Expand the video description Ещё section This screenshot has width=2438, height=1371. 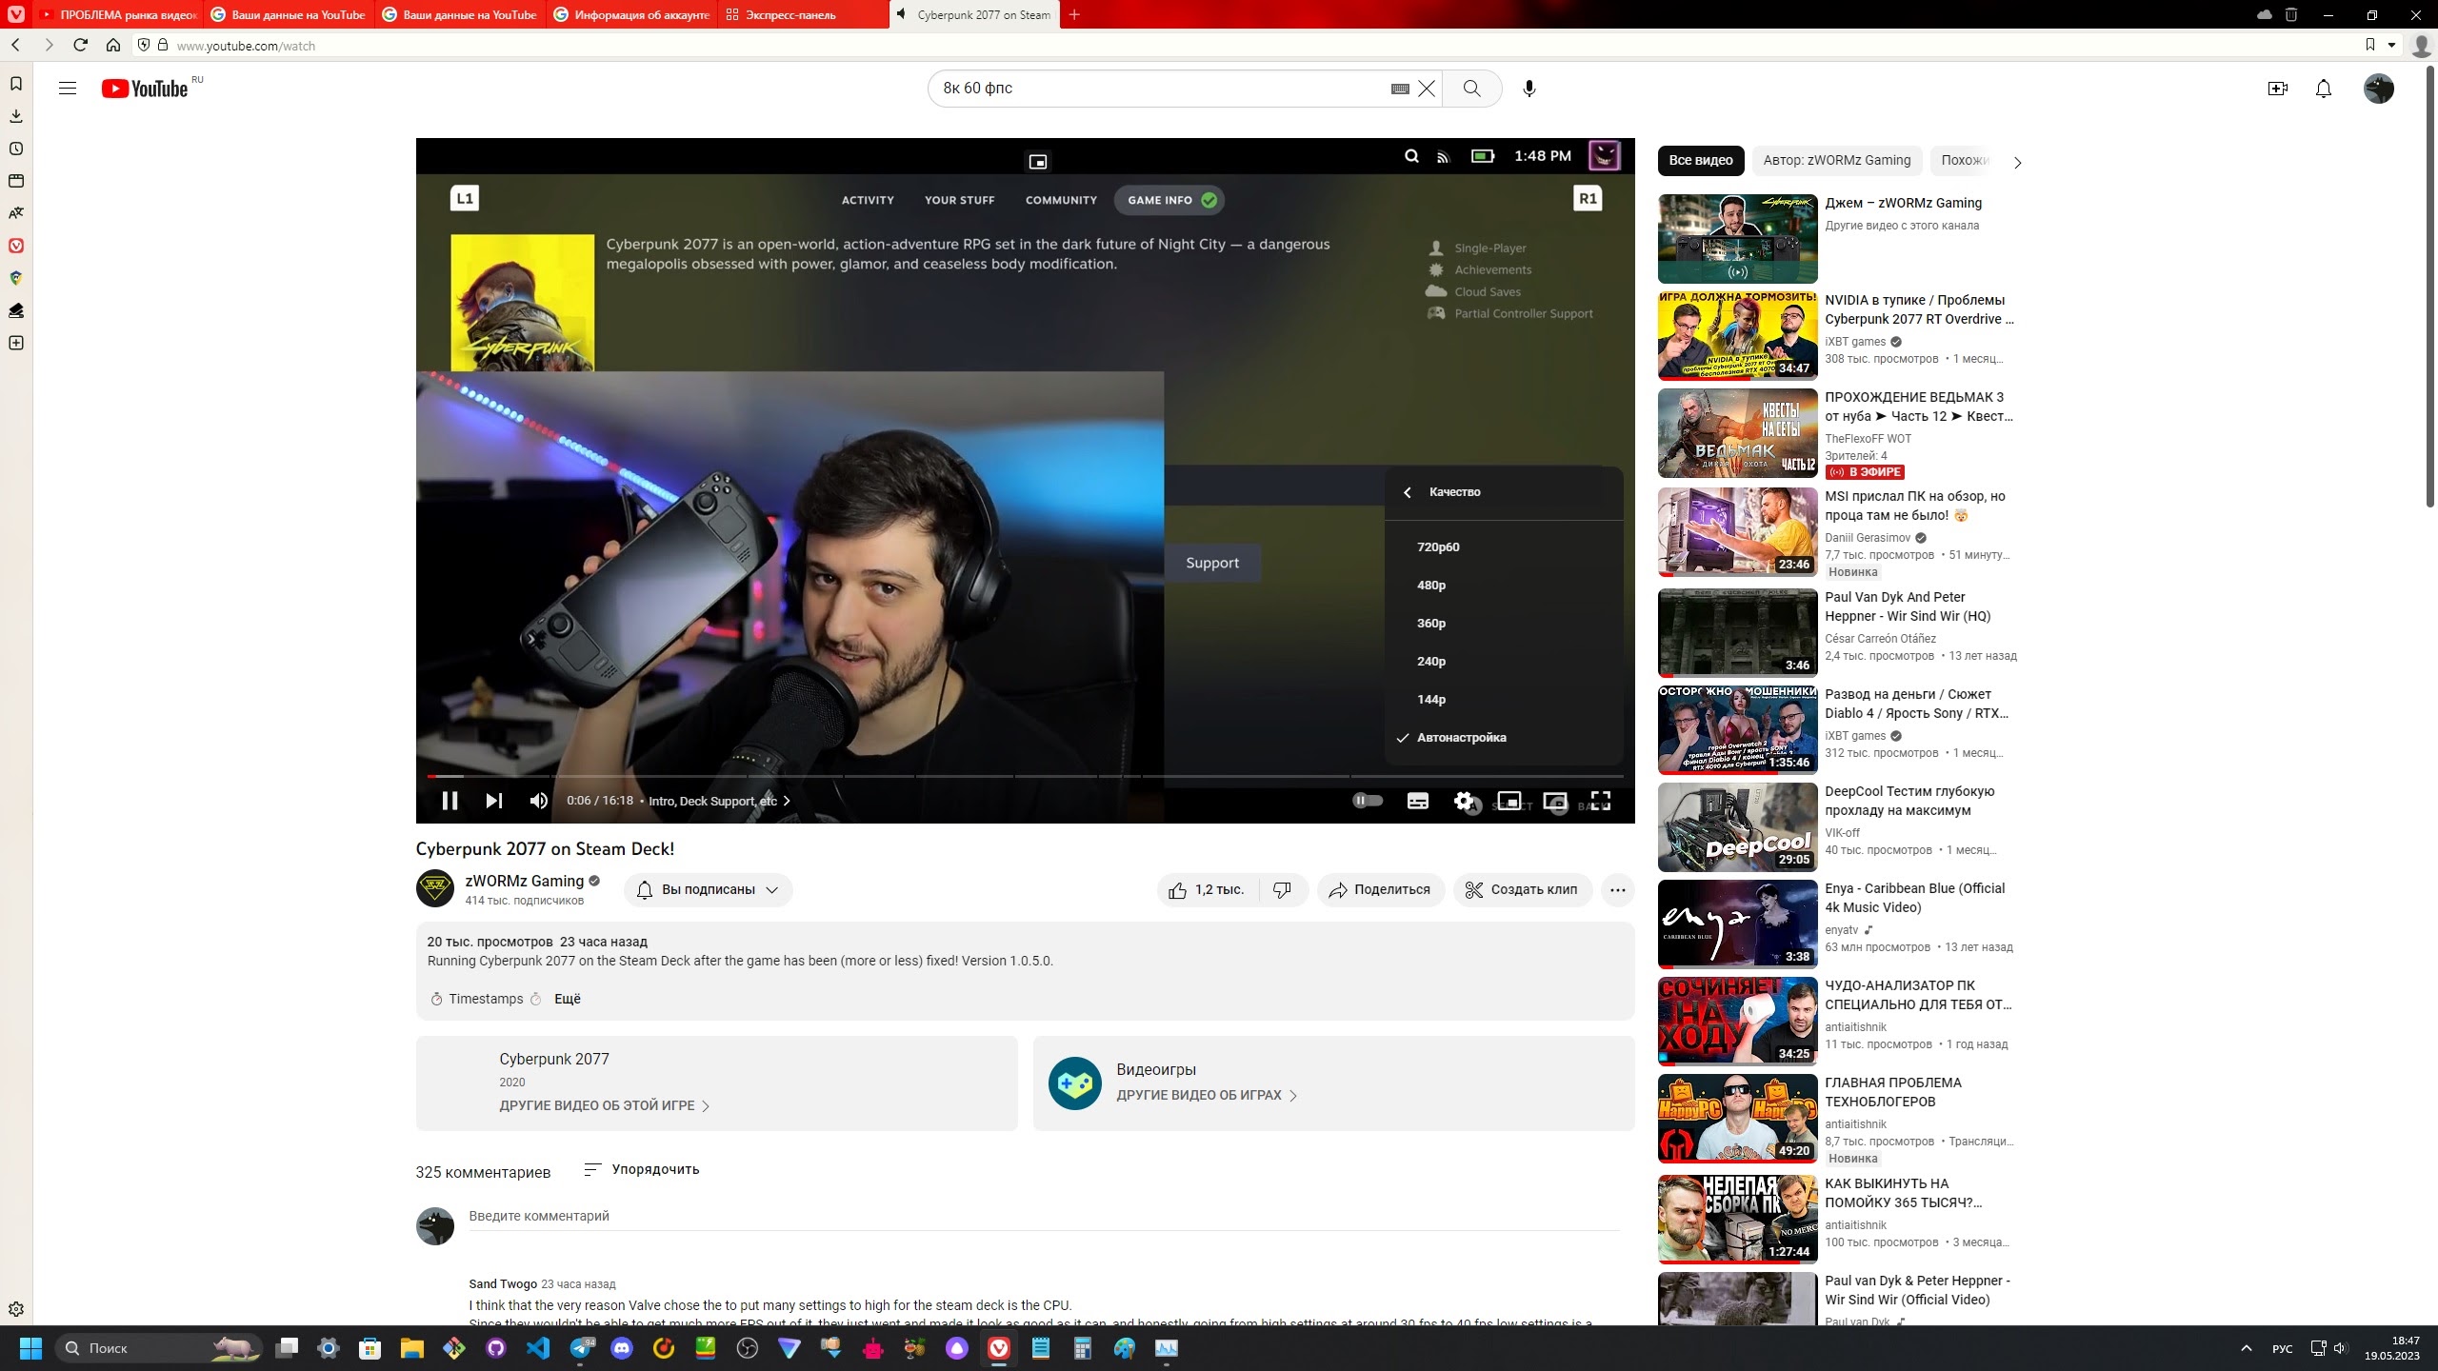(x=566, y=998)
